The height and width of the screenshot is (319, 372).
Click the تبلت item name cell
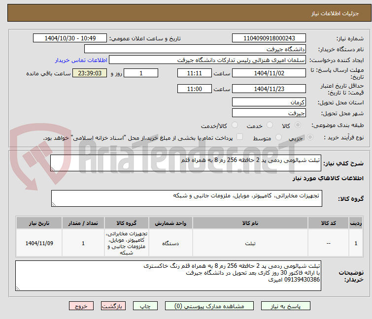[x=250, y=243]
